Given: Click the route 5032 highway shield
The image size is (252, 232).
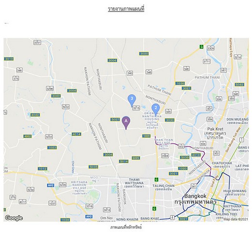Looking at the screenshot, I should click(x=66, y=107).
